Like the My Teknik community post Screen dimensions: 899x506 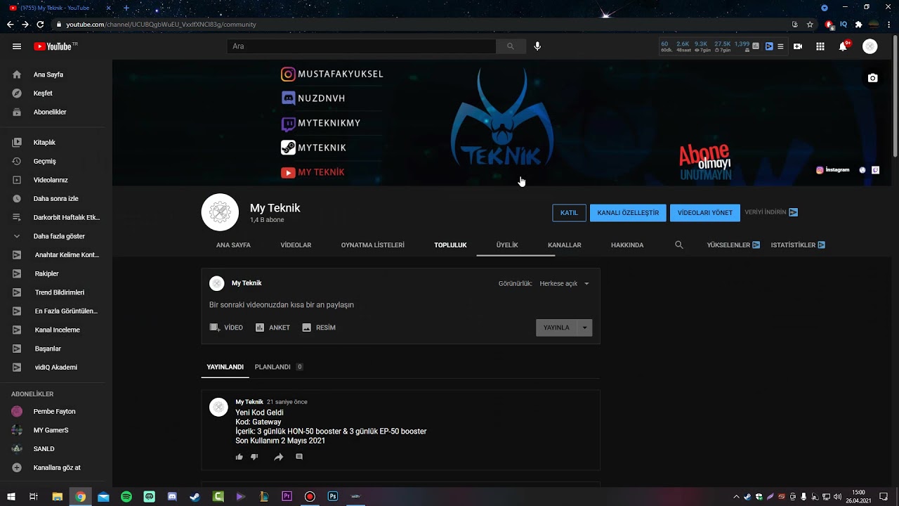click(x=239, y=457)
